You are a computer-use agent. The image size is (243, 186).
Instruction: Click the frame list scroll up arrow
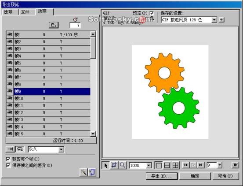[x=93, y=34]
